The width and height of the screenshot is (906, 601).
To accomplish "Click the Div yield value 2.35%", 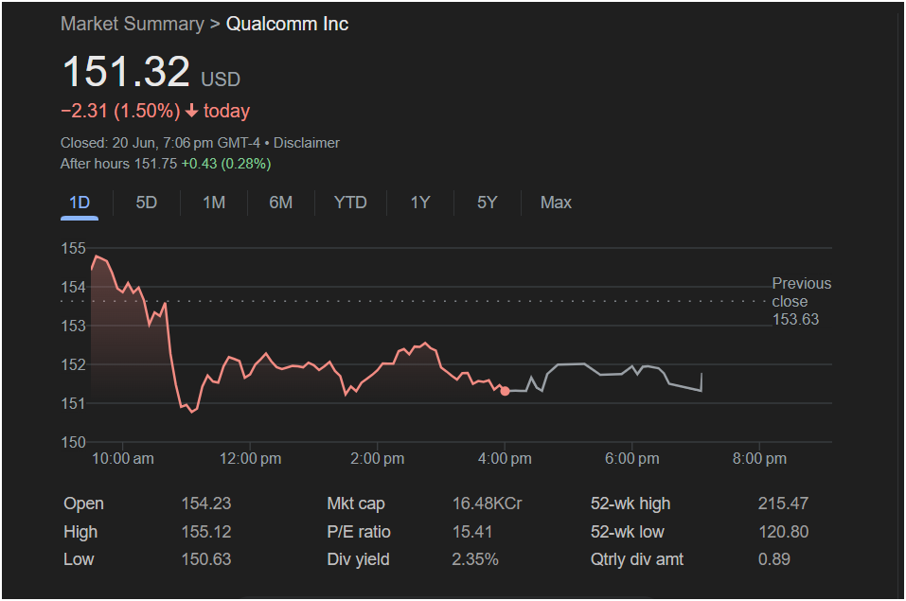I will click(x=475, y=559).
